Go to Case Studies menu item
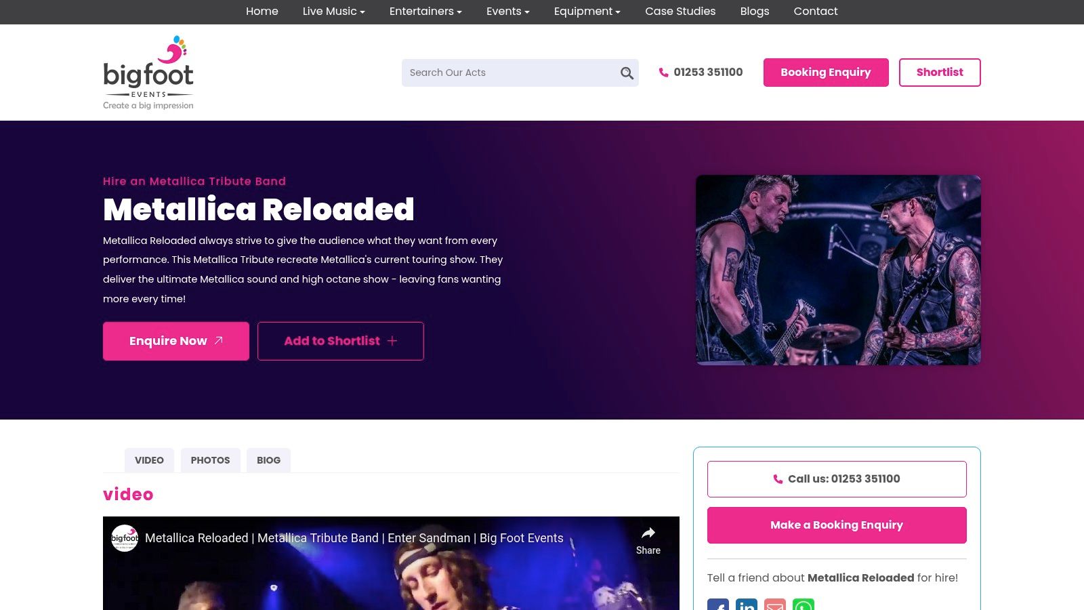 point(680,12)
